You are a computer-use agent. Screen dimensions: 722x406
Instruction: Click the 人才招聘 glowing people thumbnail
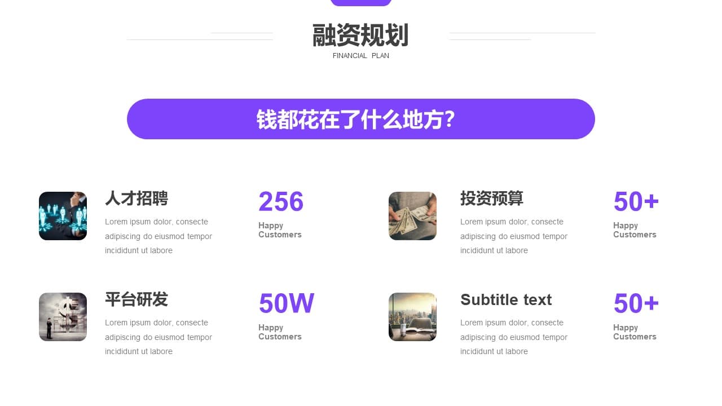tap(63, 216)
